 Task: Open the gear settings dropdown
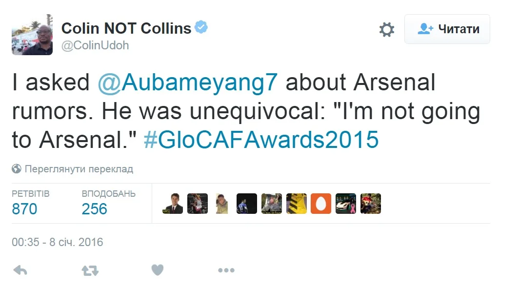(x=386, y=29)
